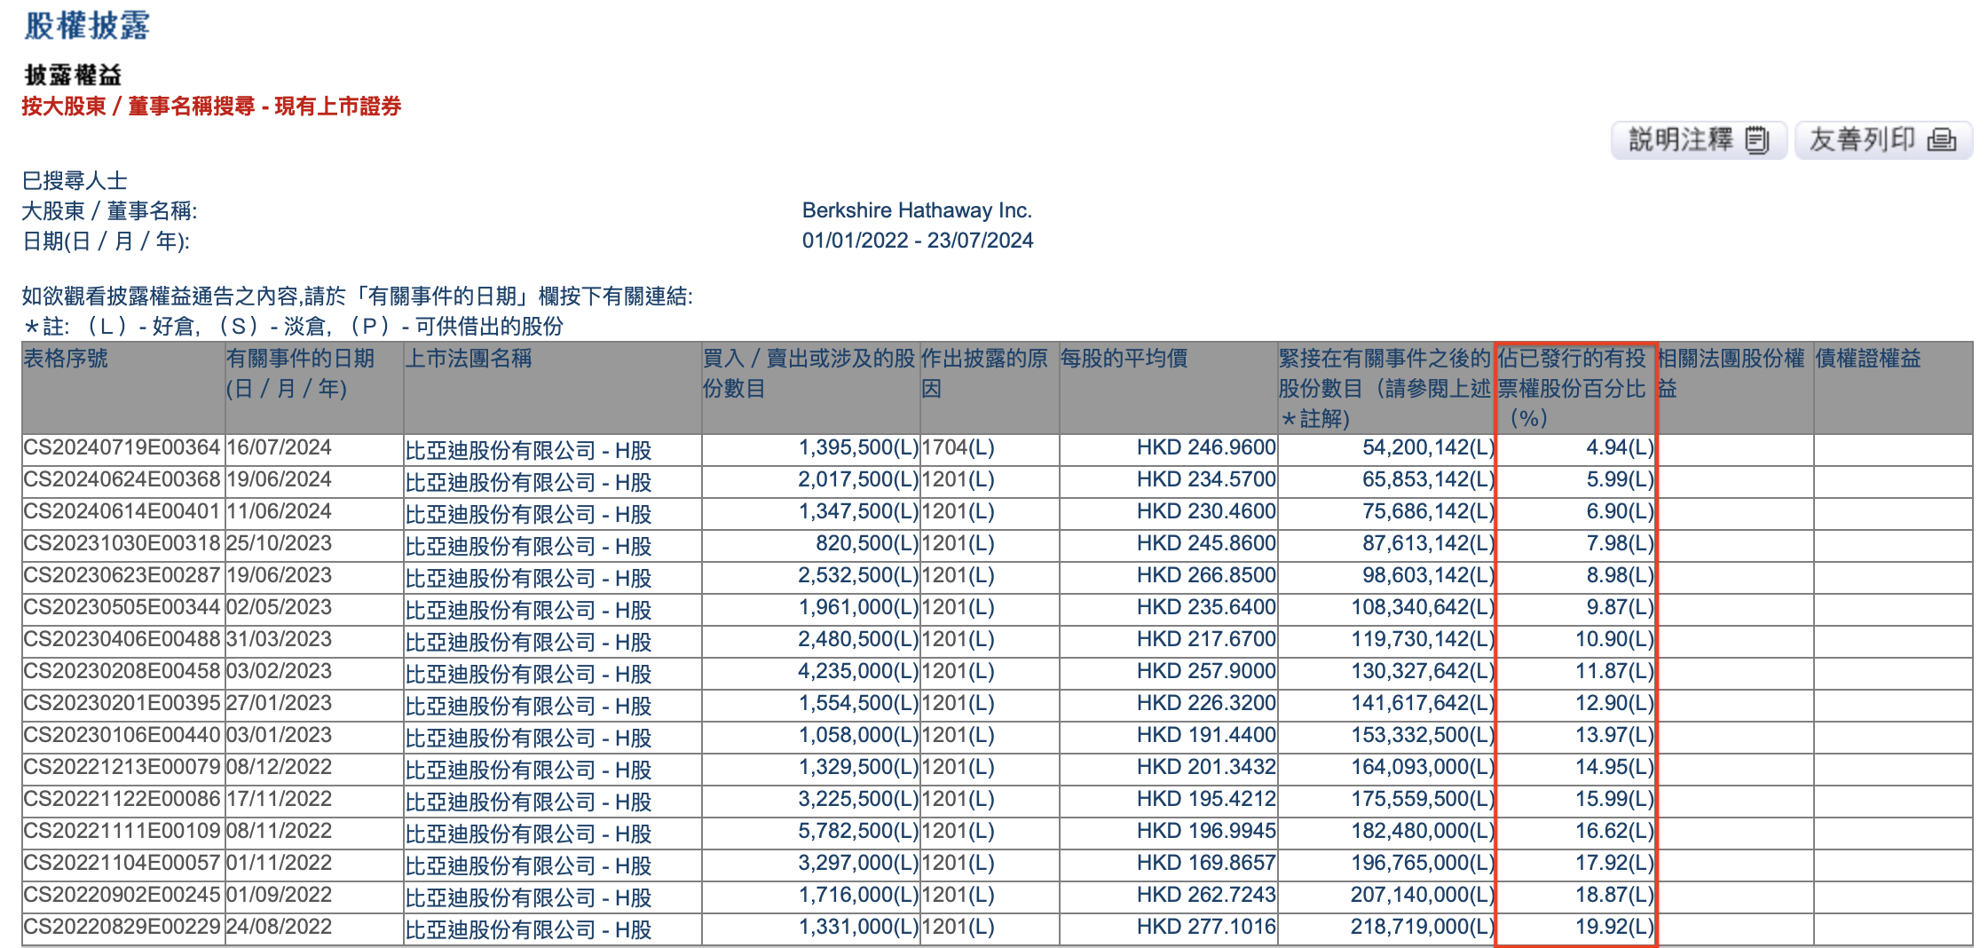Select form serial number CS20221122E00086
This screenshot has width=1988, height=948.
[122, 799]
